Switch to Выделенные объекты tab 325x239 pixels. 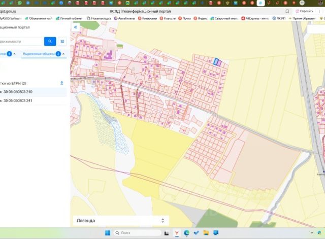pos(39,53)
